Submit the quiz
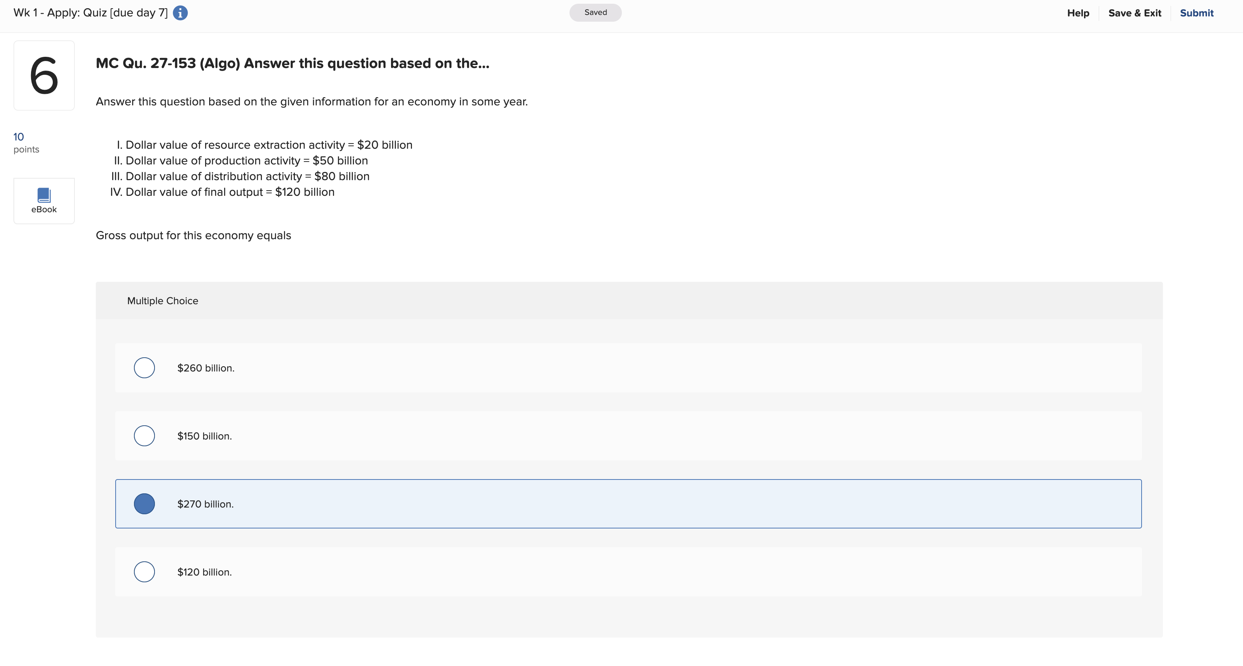The width and height of the screenshot is (1243, 666). (1197, 13)
